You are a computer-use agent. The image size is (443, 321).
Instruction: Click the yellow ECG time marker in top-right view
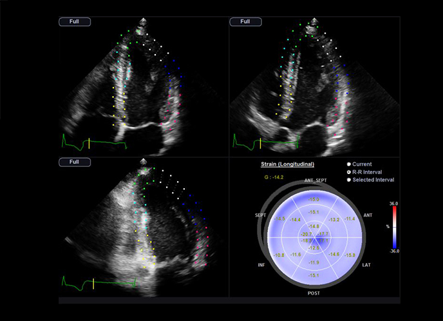coord(260,143)
